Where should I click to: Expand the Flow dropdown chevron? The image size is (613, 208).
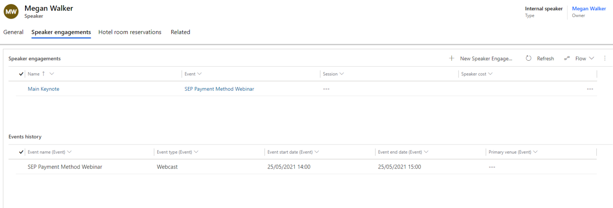click(x=591, y=58)
